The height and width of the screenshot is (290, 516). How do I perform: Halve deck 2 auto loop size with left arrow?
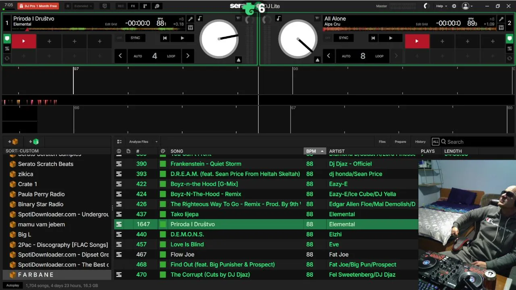pyautogui.click(x=329, y=56)
